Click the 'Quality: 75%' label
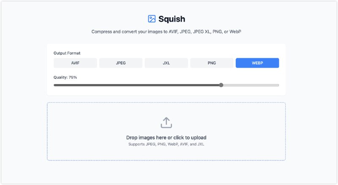The width and height of the screenshot is (338, 185). pos(65,77)
